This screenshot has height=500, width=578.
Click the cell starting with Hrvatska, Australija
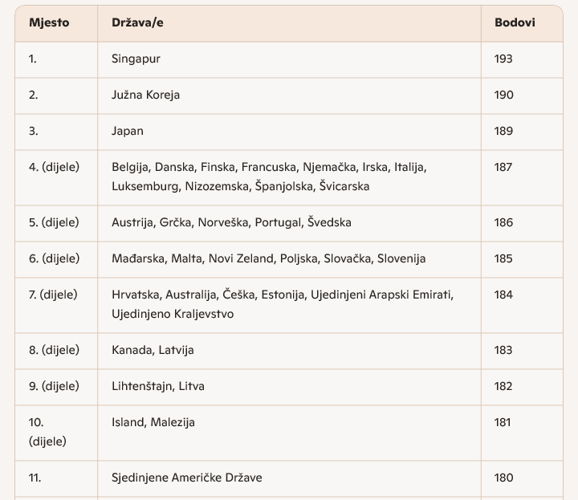283,304
